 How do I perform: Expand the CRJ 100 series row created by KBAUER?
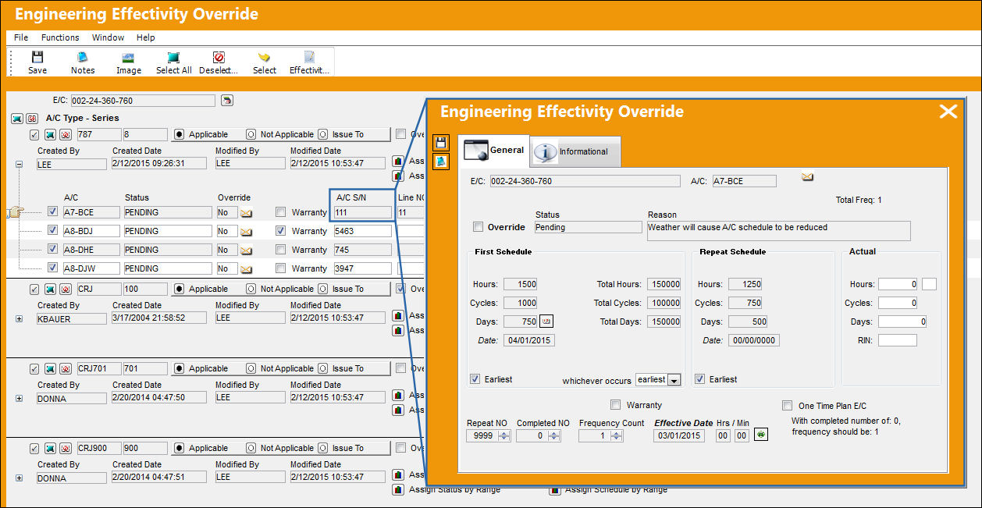(x=19, y=319)
